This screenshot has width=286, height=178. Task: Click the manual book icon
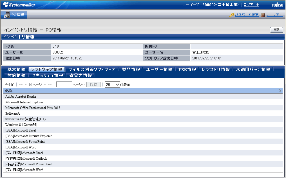coord(263,15)
